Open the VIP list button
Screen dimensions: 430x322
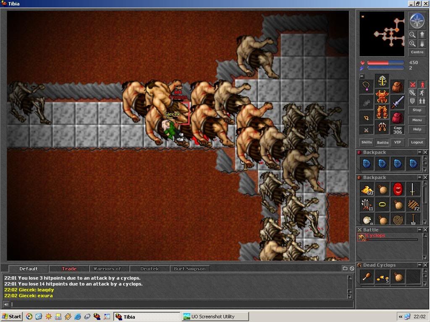[x=397, y=142]
